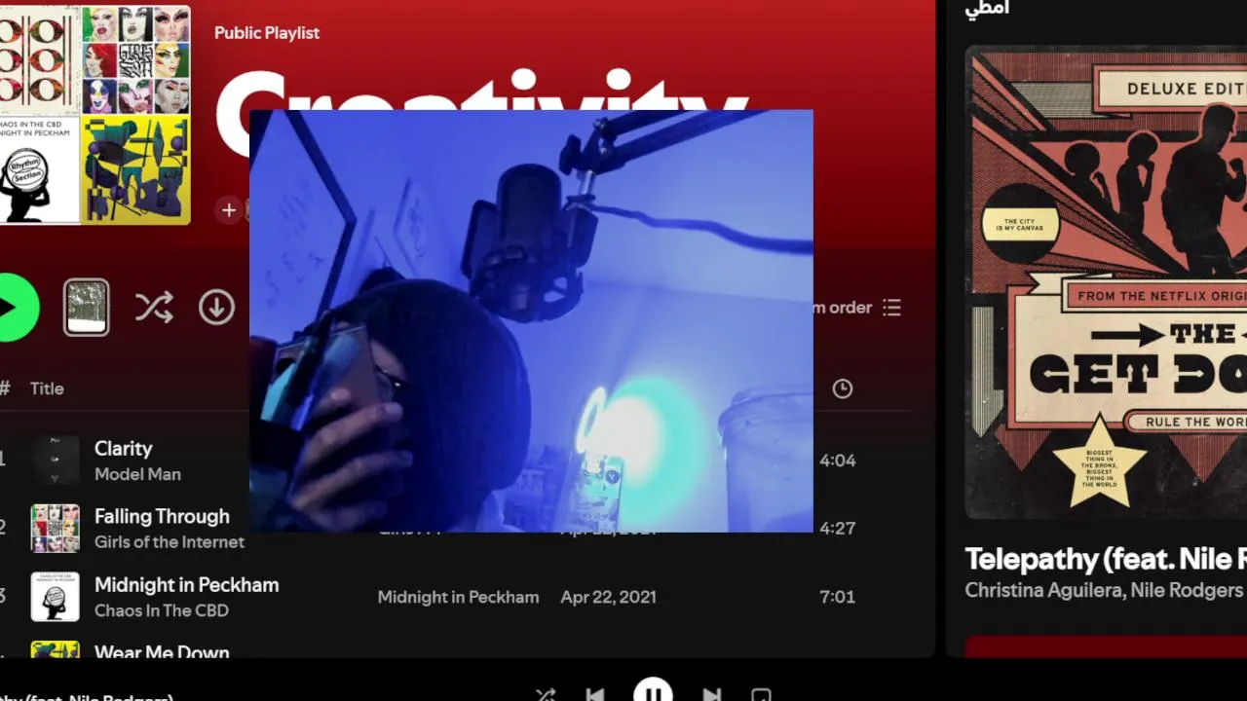Screen dimensions: 1247x701
Task: Open artist Chaos In The CBD
Action: tap(162, 610)
